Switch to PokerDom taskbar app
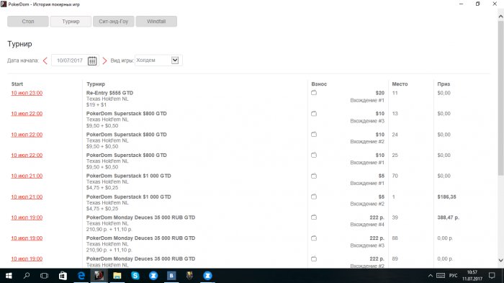 pyautogui.click(x=99, y=276)
